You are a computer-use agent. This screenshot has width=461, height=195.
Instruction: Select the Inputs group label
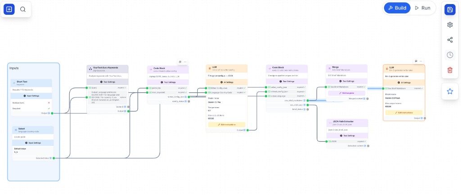[14, 68]
